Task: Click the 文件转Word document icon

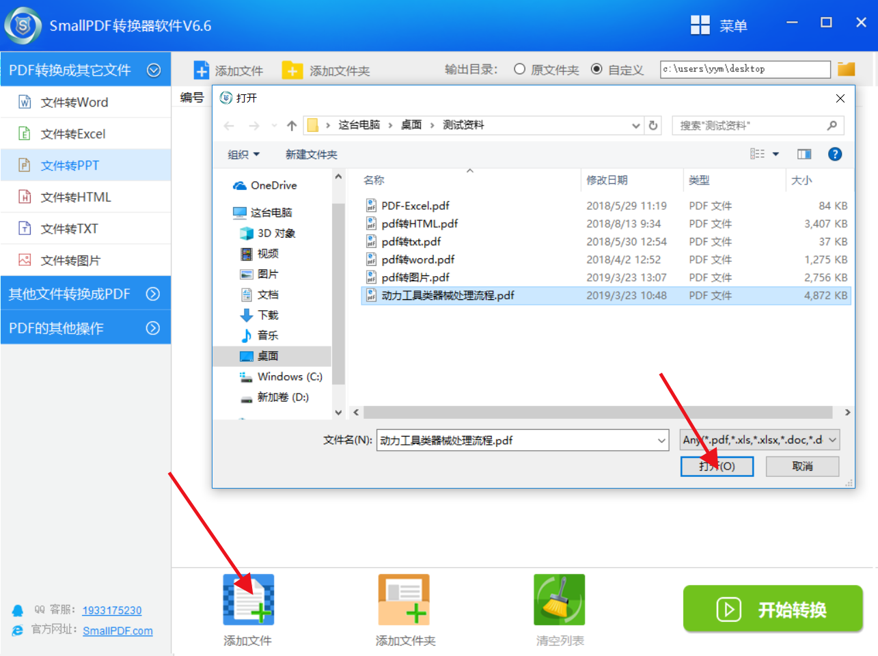Action: (25, 102)
